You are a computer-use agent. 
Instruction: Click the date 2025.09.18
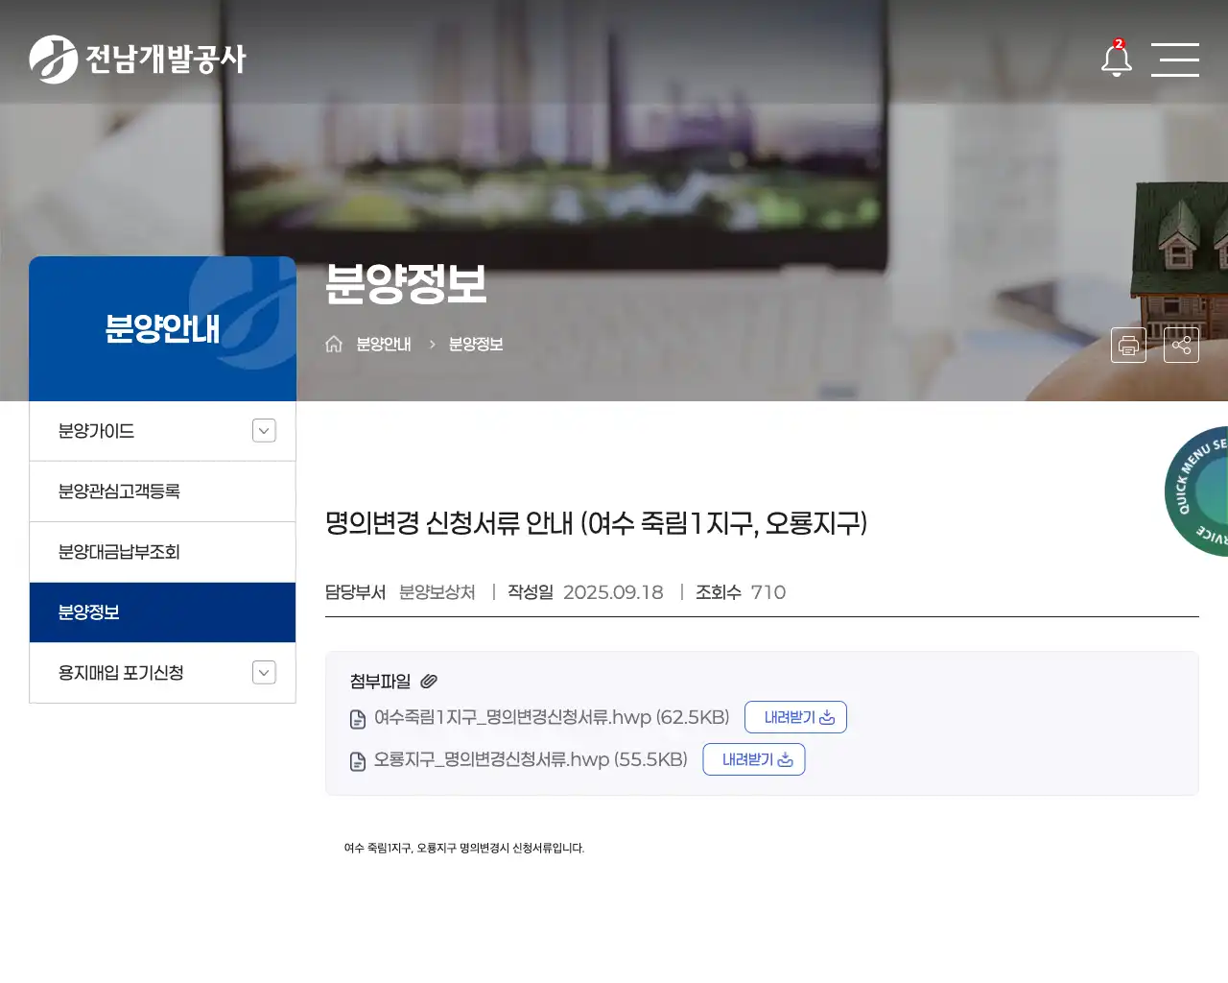tap(613, 592)
